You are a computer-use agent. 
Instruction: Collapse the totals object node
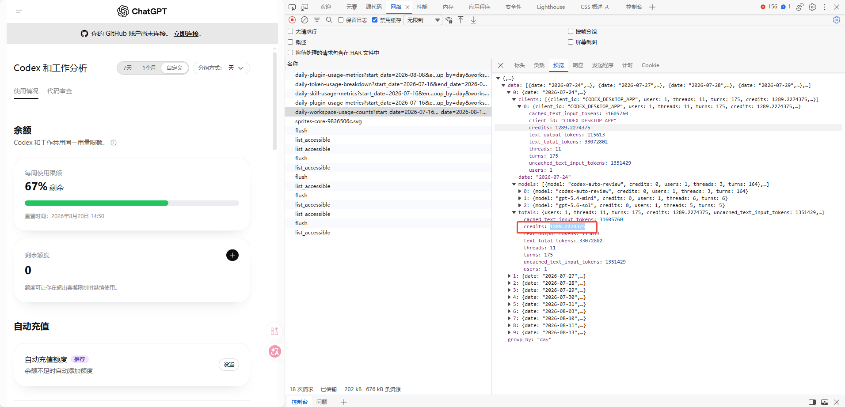tap(514, 212)
